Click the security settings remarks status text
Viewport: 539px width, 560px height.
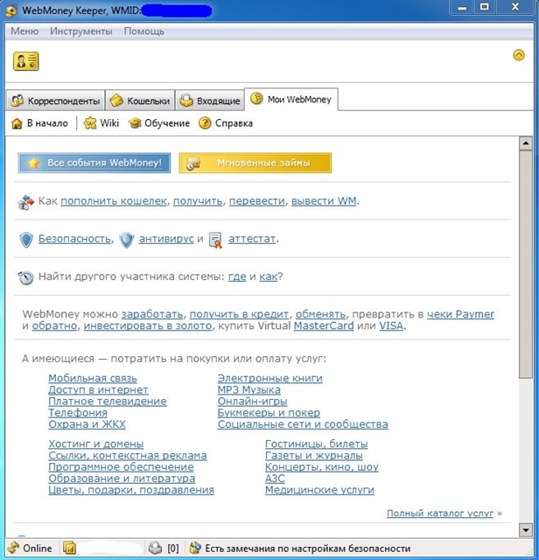coord(307,549)
